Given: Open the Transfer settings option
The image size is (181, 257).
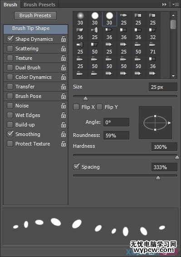Looking at the screenshot, I should [x=25, y=87].
